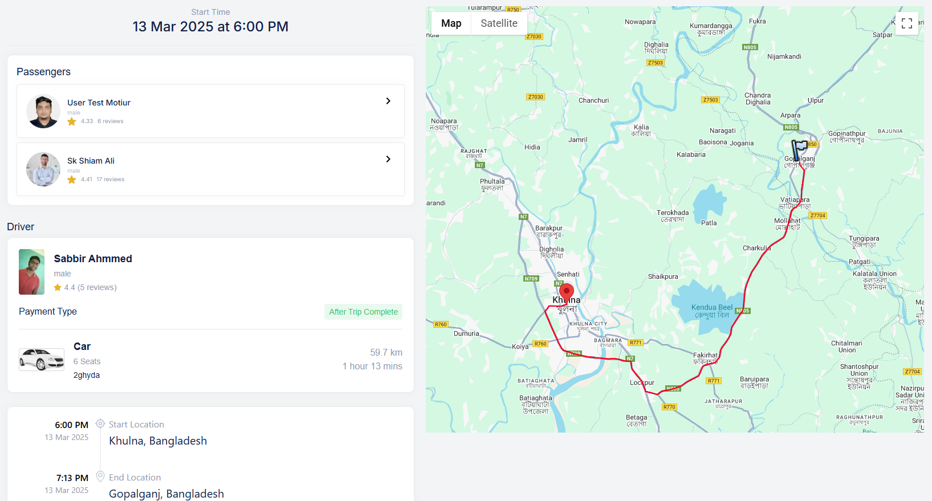Switch to the Satellite map view
932x501 pixels.
[x=499, y=23]
